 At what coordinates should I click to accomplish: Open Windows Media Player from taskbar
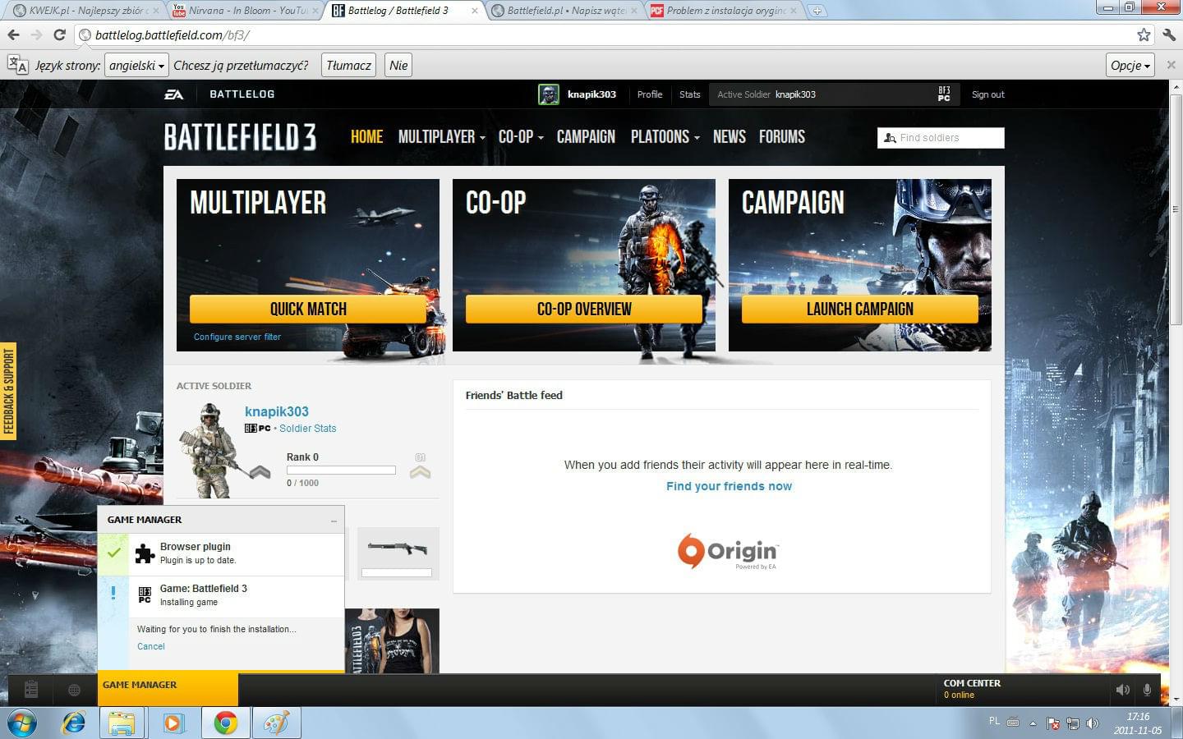tap(173, 723)
